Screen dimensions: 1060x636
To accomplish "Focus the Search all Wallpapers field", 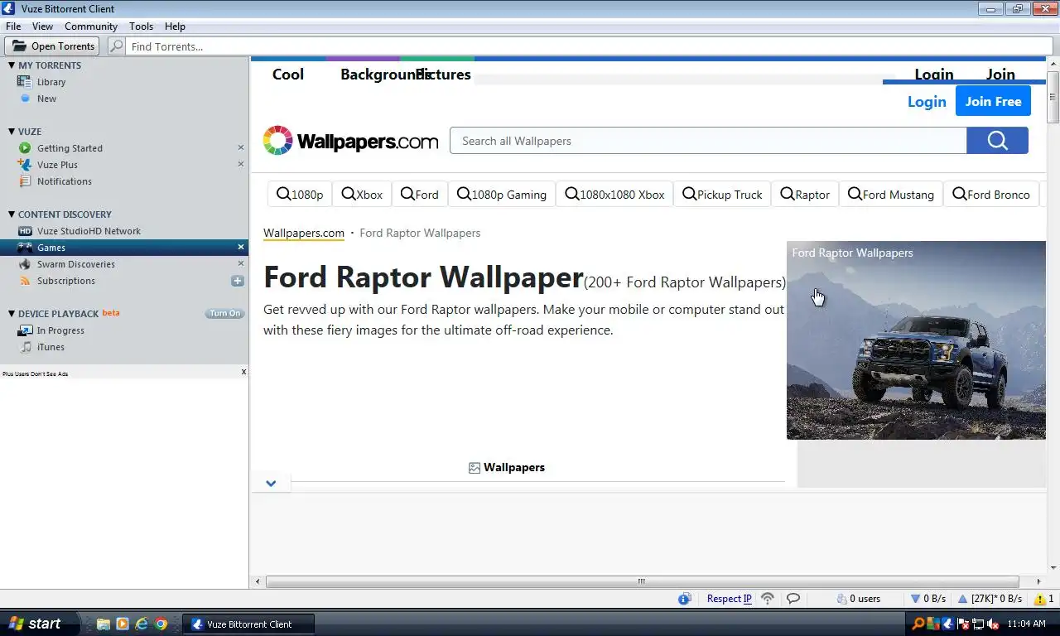I will pos(708,141).
